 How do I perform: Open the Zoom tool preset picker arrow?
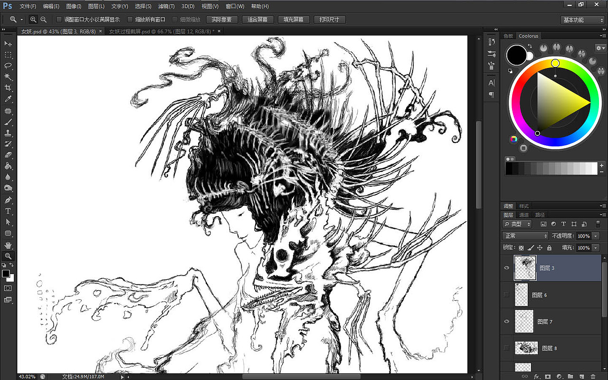pos(22,20)
